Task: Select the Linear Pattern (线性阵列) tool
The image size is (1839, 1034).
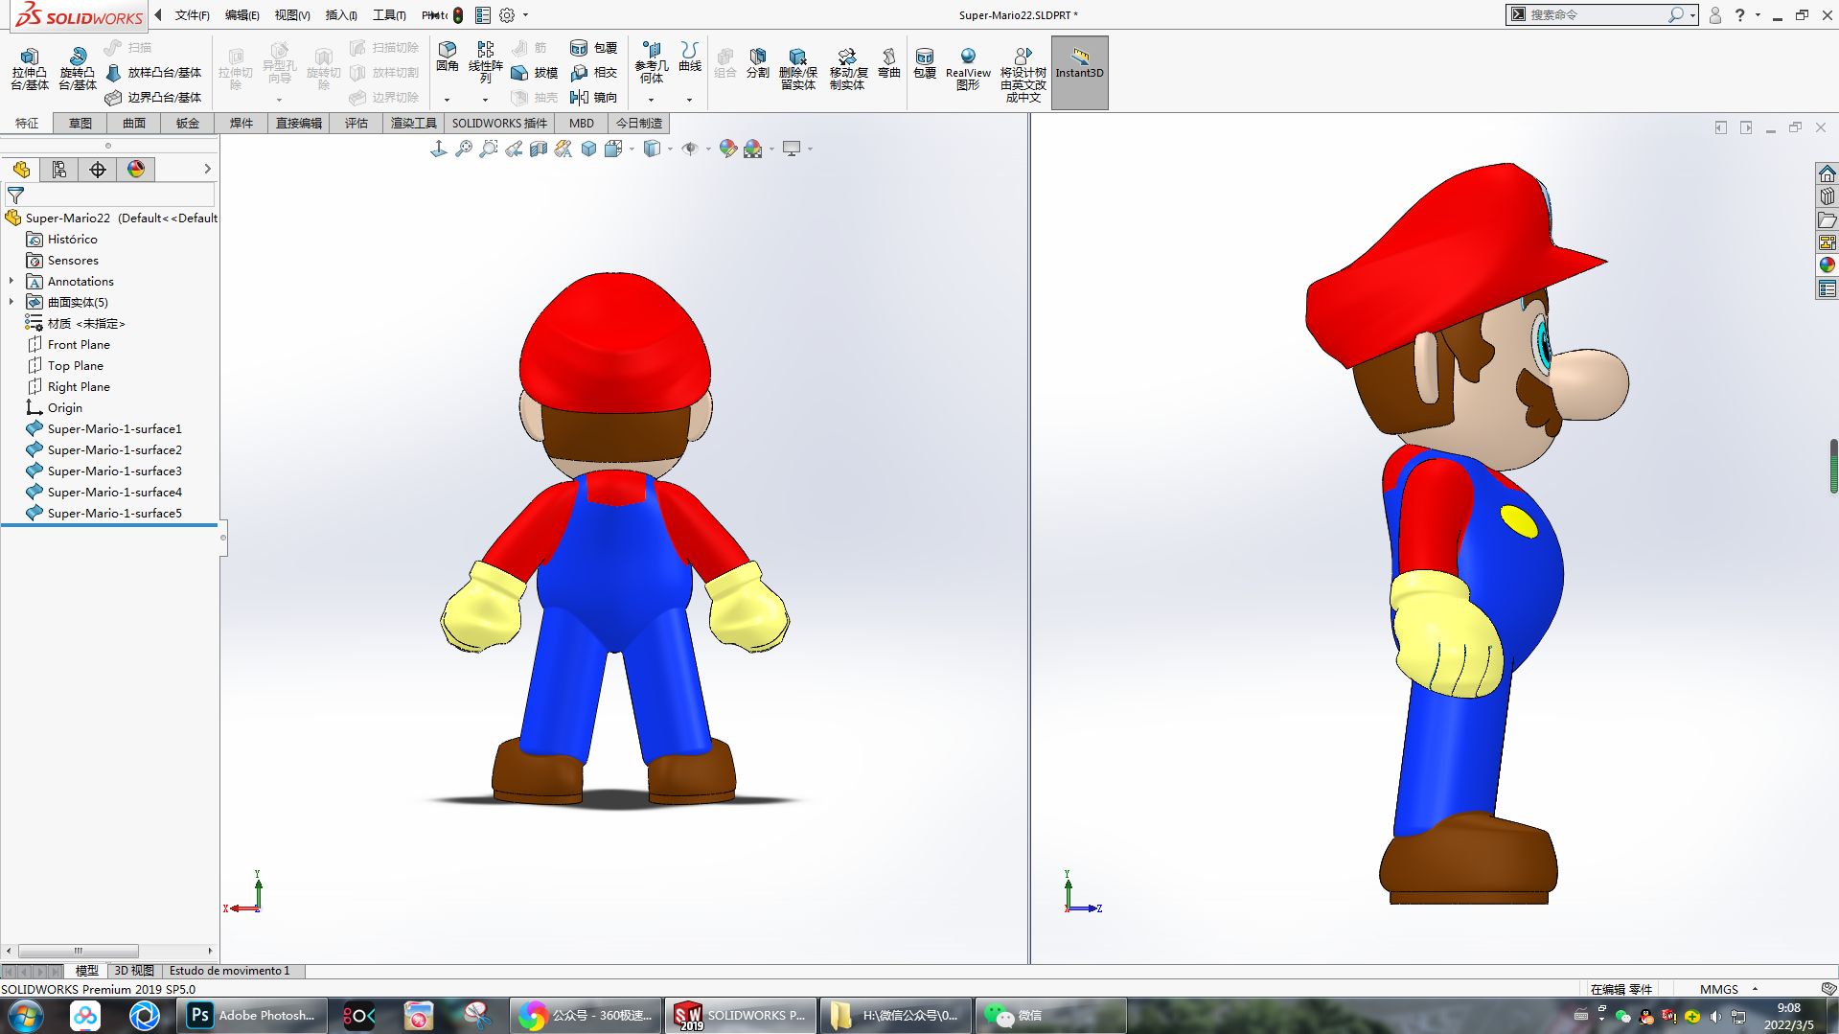Action: click(486, 61)
